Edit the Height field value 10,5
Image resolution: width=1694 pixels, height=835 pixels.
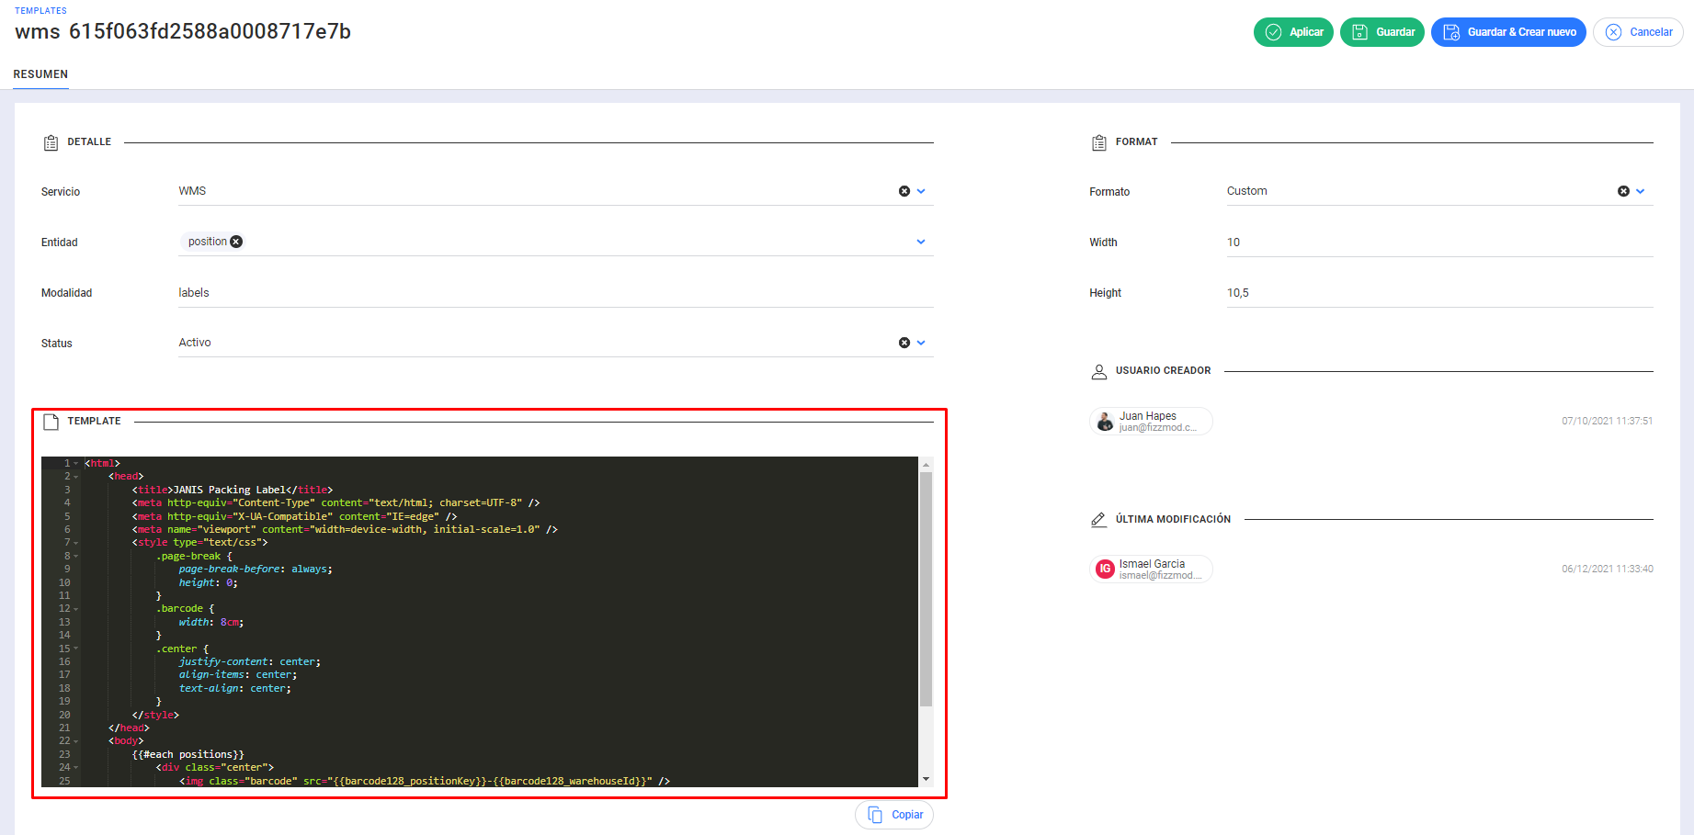(x=1439, y=293)
